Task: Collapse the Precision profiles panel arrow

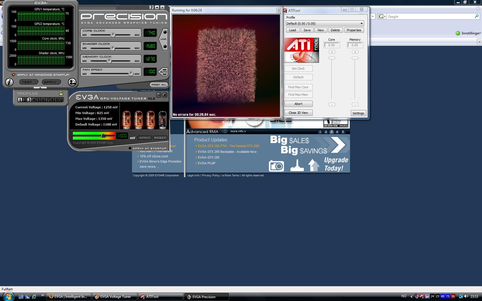Action: point(40,88)
